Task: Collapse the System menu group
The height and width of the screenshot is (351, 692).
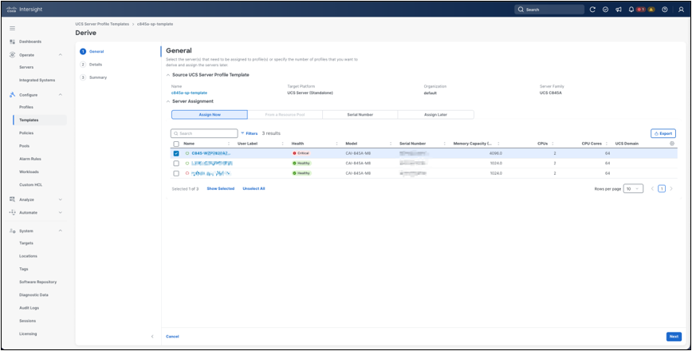Action: point(61,231)
